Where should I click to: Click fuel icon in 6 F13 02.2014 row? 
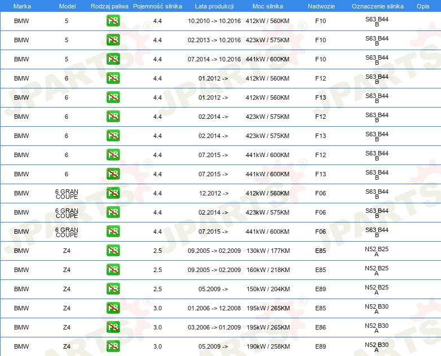[113, 135]
